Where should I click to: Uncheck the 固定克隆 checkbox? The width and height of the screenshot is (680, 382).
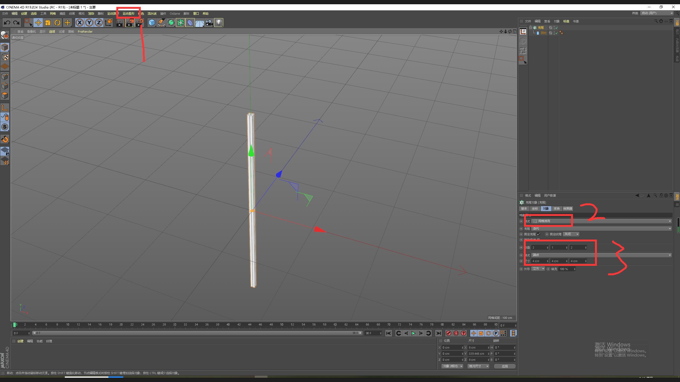click(x=538, y=234)
